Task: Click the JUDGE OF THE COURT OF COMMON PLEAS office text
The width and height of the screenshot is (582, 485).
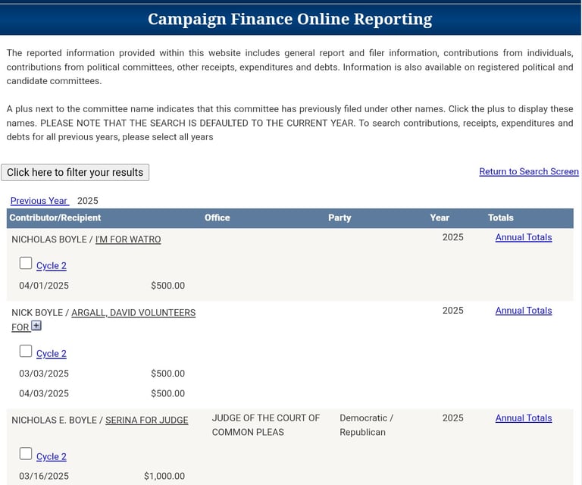Action: point(266,425)
